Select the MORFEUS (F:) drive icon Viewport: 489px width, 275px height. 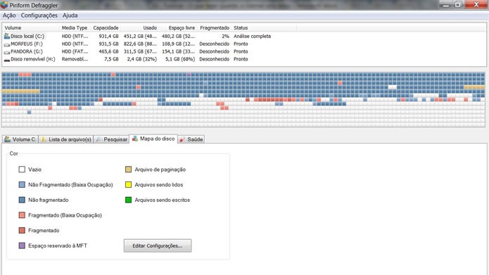point(7,44)
